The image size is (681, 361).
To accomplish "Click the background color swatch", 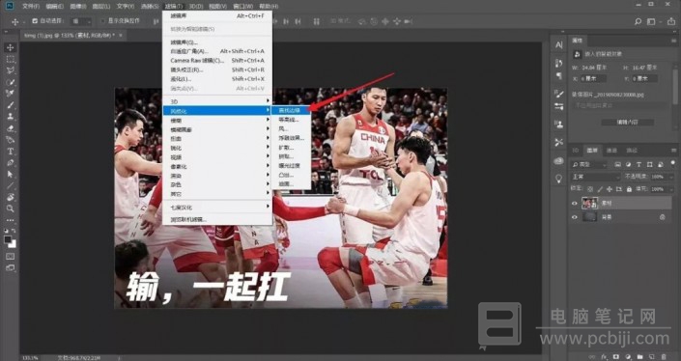I will [x=13, y=244].
